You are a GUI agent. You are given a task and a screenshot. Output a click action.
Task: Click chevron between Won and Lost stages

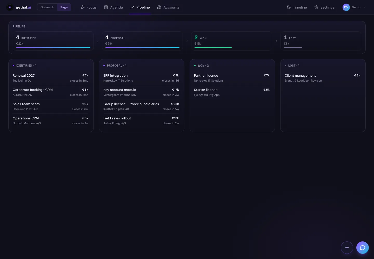[276, 41]
